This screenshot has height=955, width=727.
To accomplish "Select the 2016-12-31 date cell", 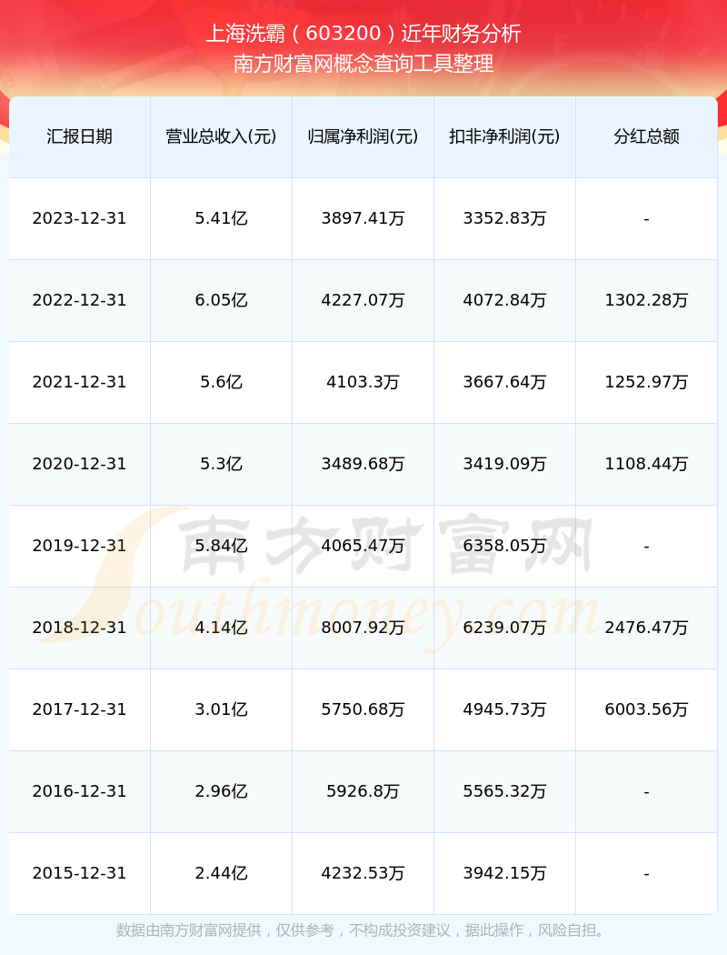I will 80,791.
